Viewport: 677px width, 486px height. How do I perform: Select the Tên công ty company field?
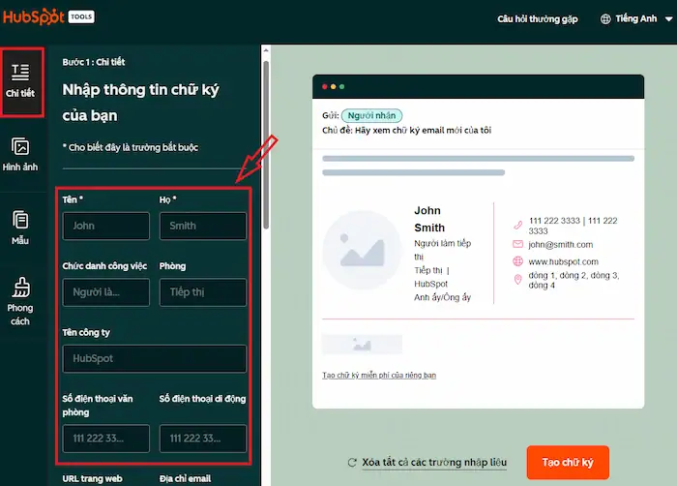(155, 358)
